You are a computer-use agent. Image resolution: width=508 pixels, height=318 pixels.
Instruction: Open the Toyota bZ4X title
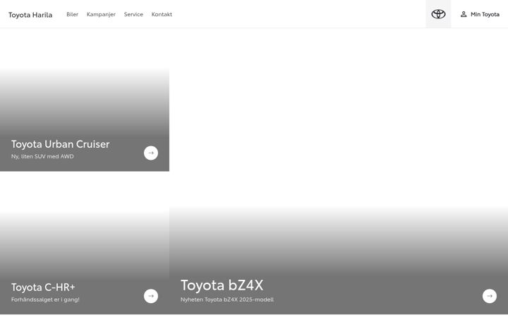click(222, 285)
